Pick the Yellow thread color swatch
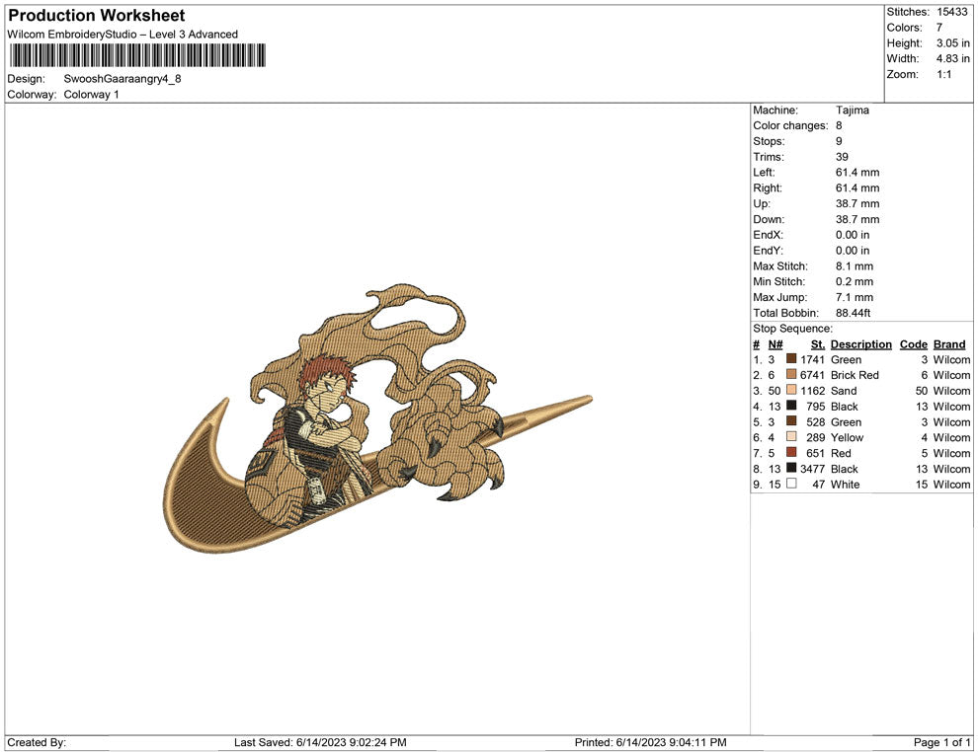This screenshot has height=752, width=978. tap(791, 437)
